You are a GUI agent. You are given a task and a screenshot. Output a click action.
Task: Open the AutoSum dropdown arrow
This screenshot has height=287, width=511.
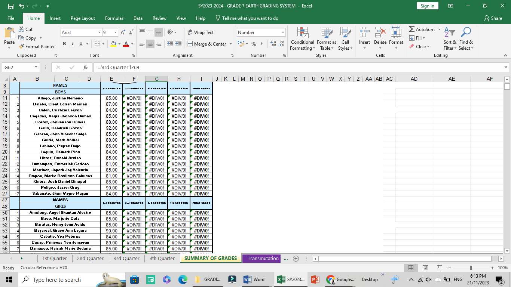tap(439, 29)
